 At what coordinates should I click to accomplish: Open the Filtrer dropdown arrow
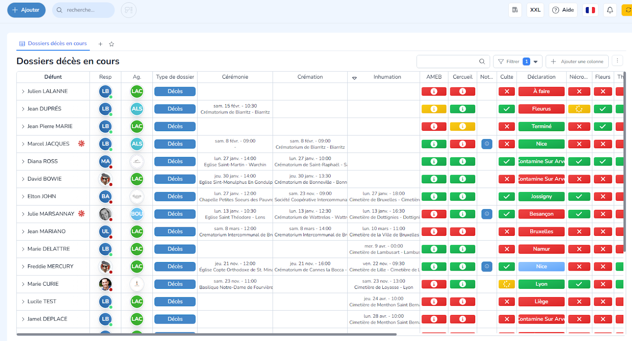[536, 62]
